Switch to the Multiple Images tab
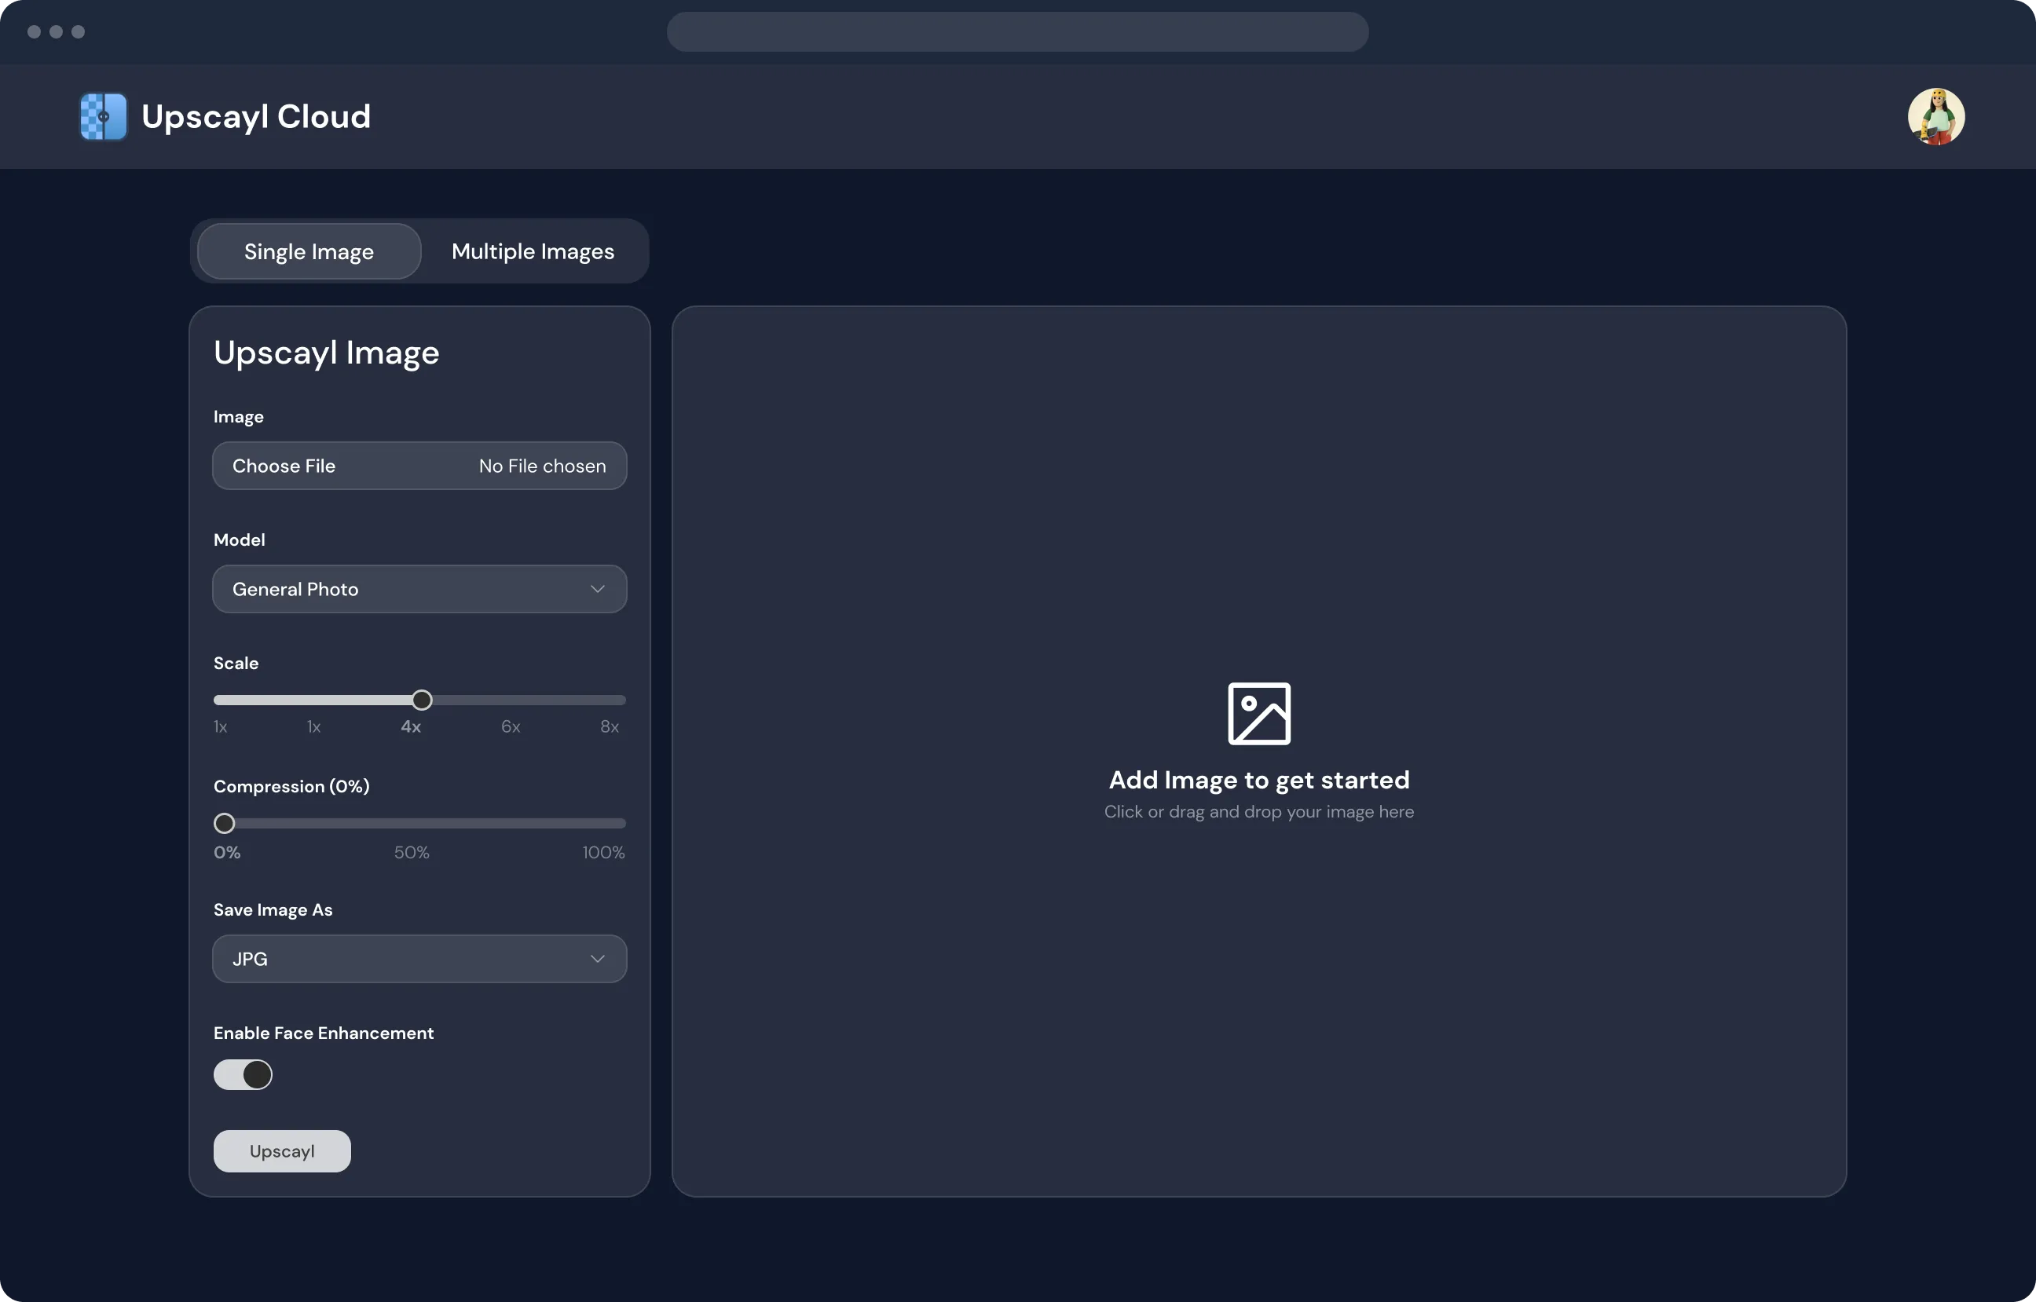 click(532, 251)
